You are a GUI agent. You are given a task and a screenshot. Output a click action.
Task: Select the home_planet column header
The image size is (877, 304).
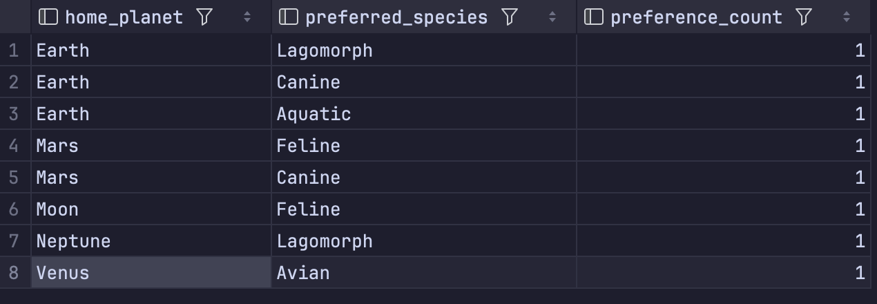click(151, 17)
